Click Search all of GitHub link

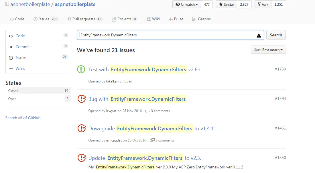coord(23,118)
